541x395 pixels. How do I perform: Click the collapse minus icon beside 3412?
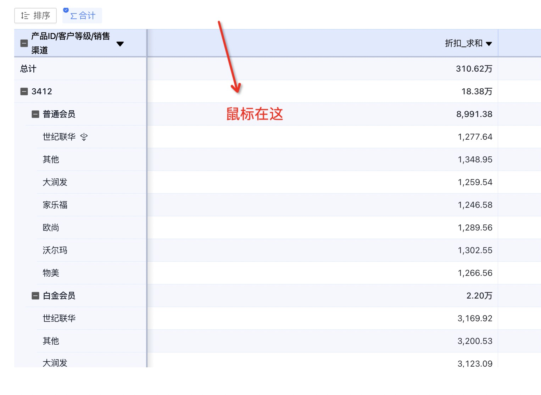pos(24,91)
